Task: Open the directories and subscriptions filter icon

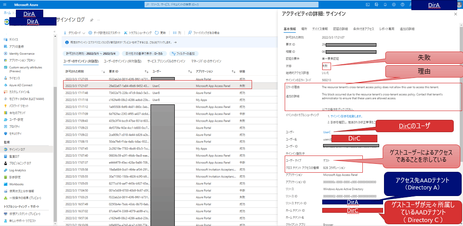Action: click(x=376, y=4)
